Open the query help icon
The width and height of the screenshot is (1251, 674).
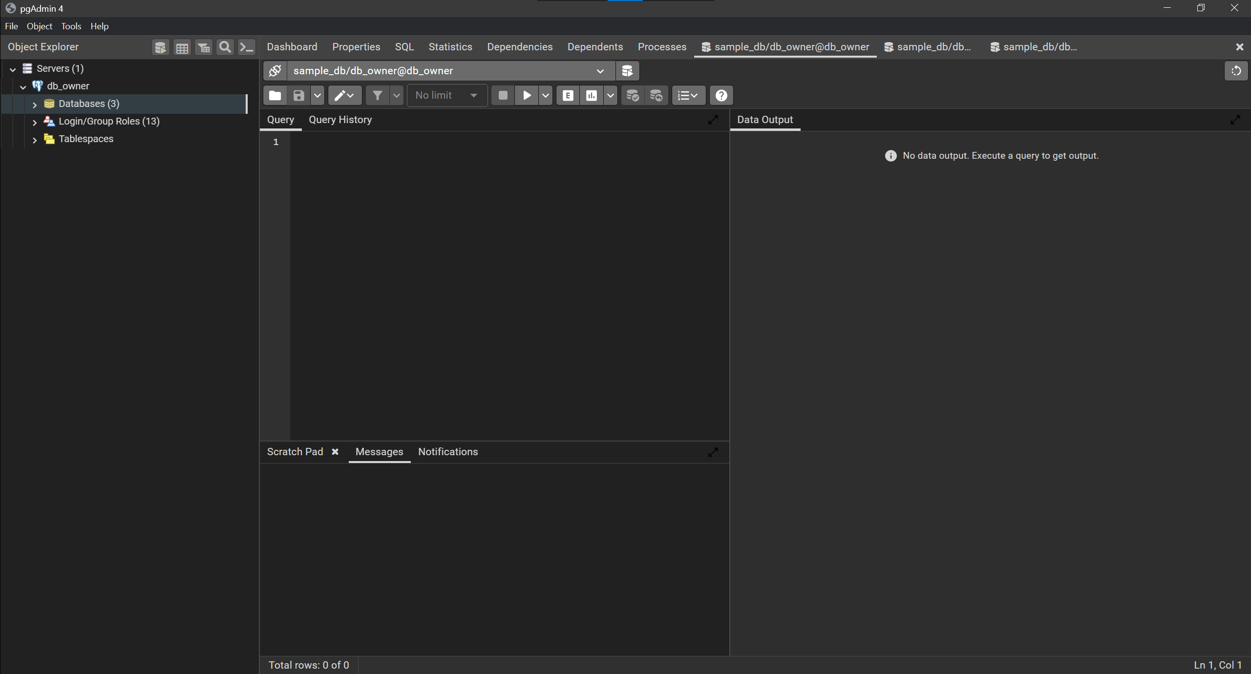721,95
